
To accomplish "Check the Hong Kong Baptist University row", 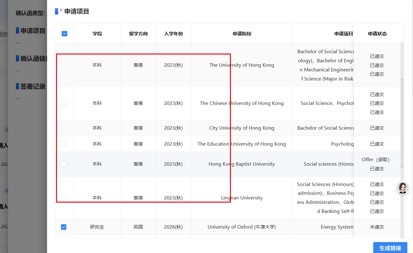I will 64,164.
